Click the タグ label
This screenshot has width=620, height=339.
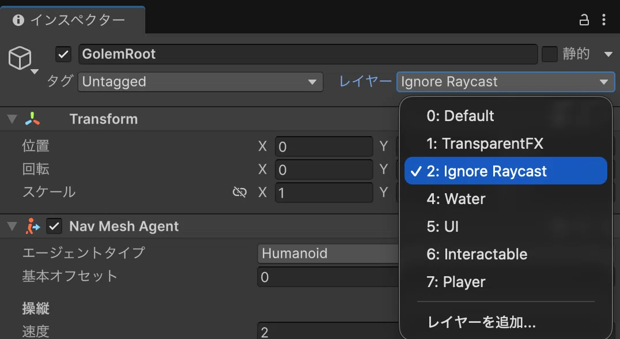(60, 81)
